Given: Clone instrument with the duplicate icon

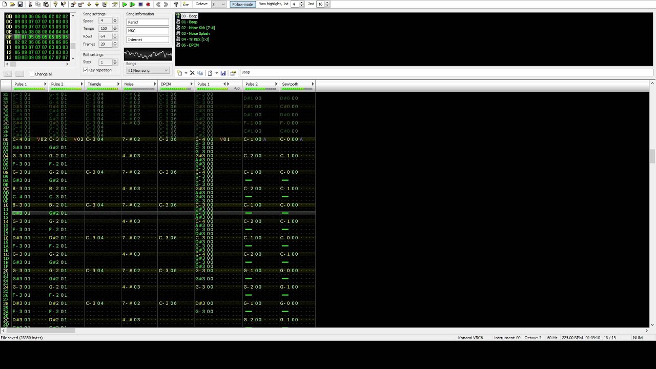Looking at the screenshot, I should point(200,73).
